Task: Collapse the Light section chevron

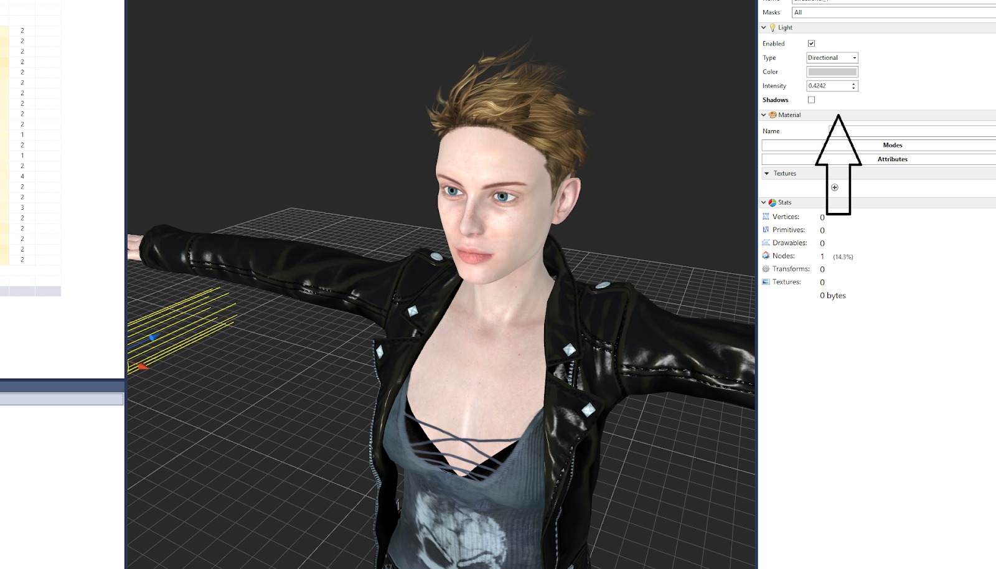Action: tap(764, 27)
